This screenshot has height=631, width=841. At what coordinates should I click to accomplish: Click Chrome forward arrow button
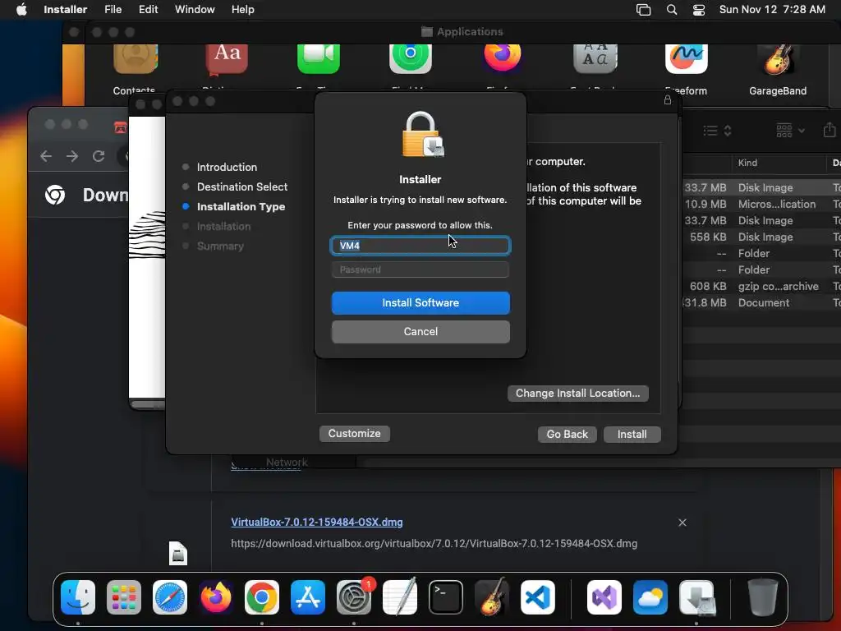click(x=72, y=156)
